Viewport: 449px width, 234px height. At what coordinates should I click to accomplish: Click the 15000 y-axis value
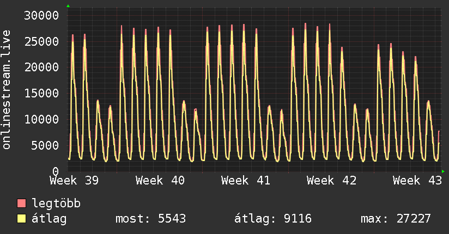[x=41, y=94]
